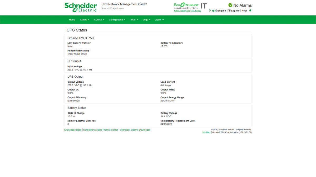Change language via English link
Image resolution: width=316 pixels, height=177 pixels.
pyautogui.click(x=221, y=11)
